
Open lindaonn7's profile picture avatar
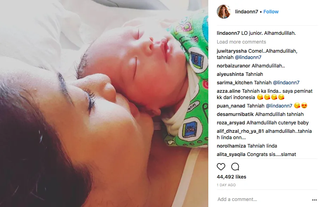223,12
